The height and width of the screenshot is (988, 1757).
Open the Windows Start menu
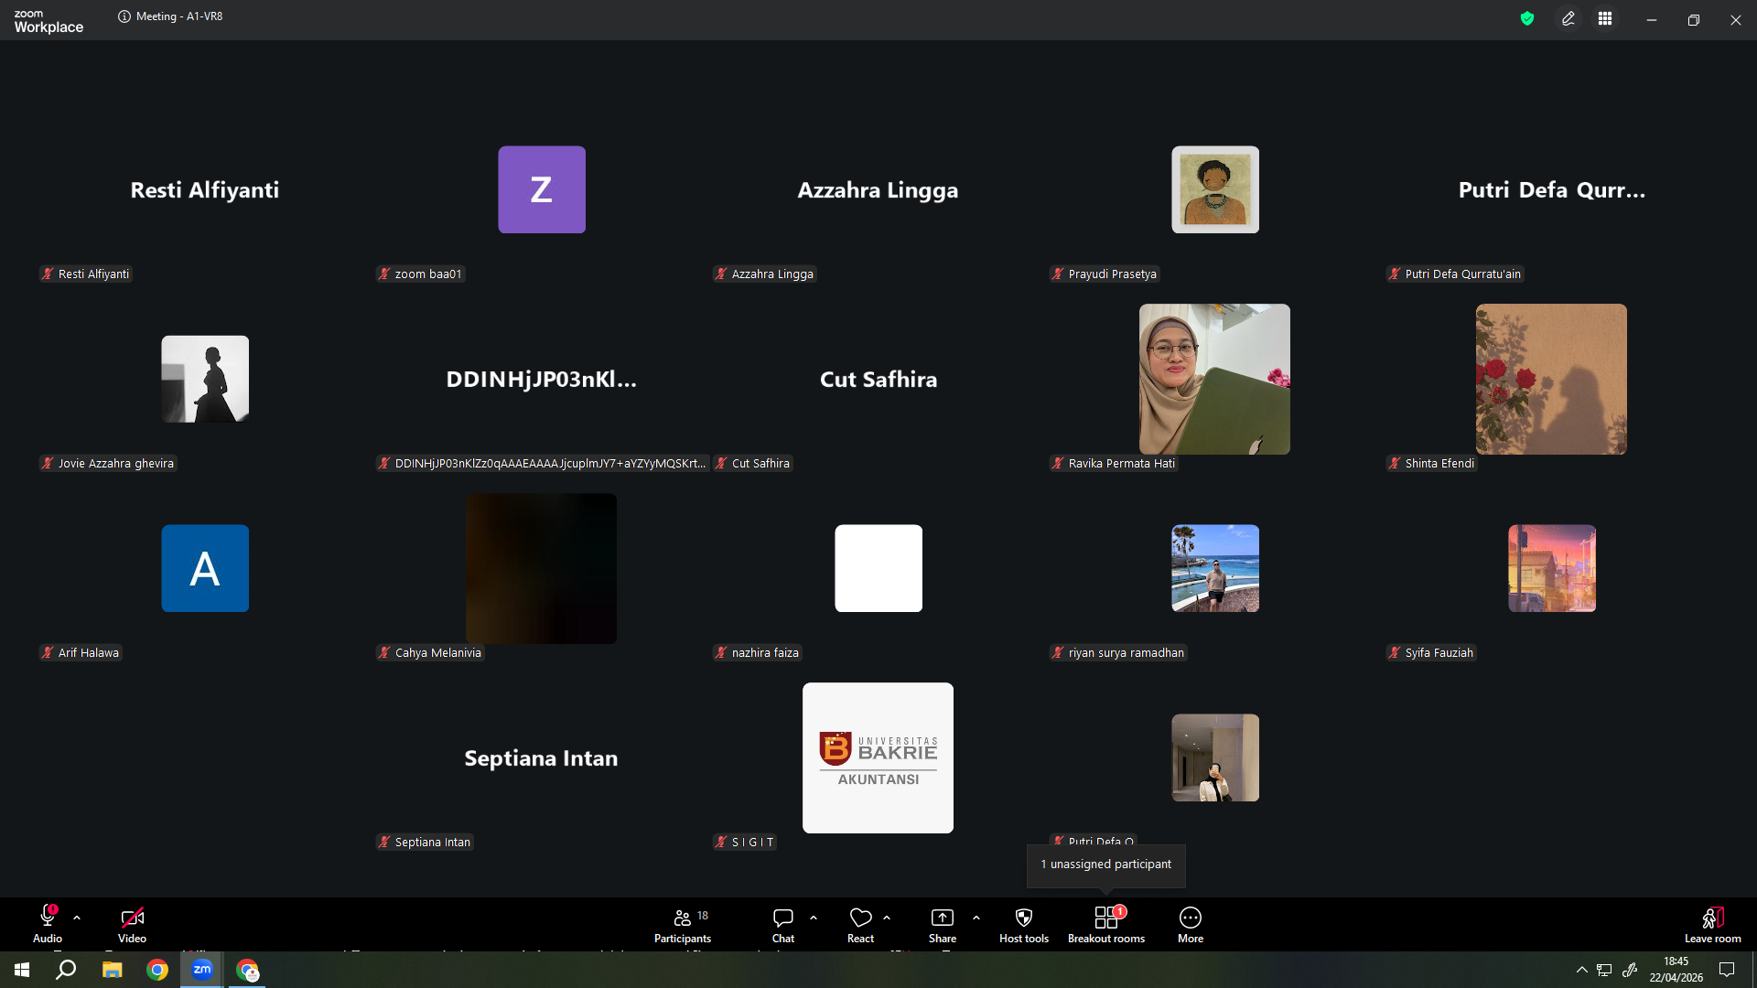tap(22, 970)
